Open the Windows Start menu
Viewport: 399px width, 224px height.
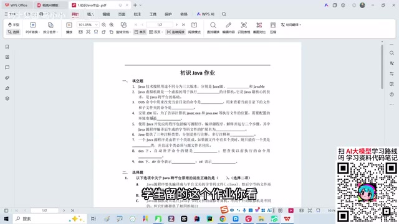pos(6,218)
